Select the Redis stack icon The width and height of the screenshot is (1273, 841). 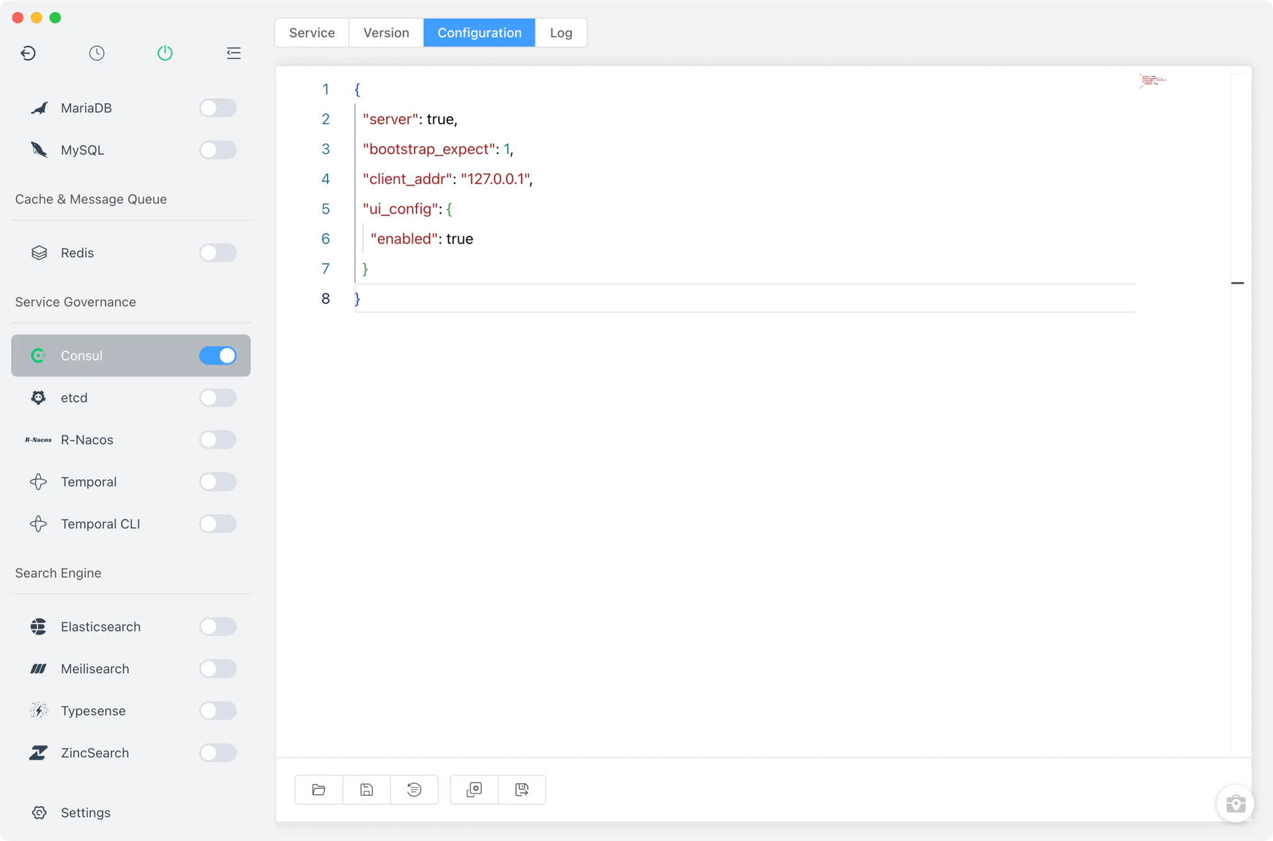pyautogui.click(x=39, y=253)
